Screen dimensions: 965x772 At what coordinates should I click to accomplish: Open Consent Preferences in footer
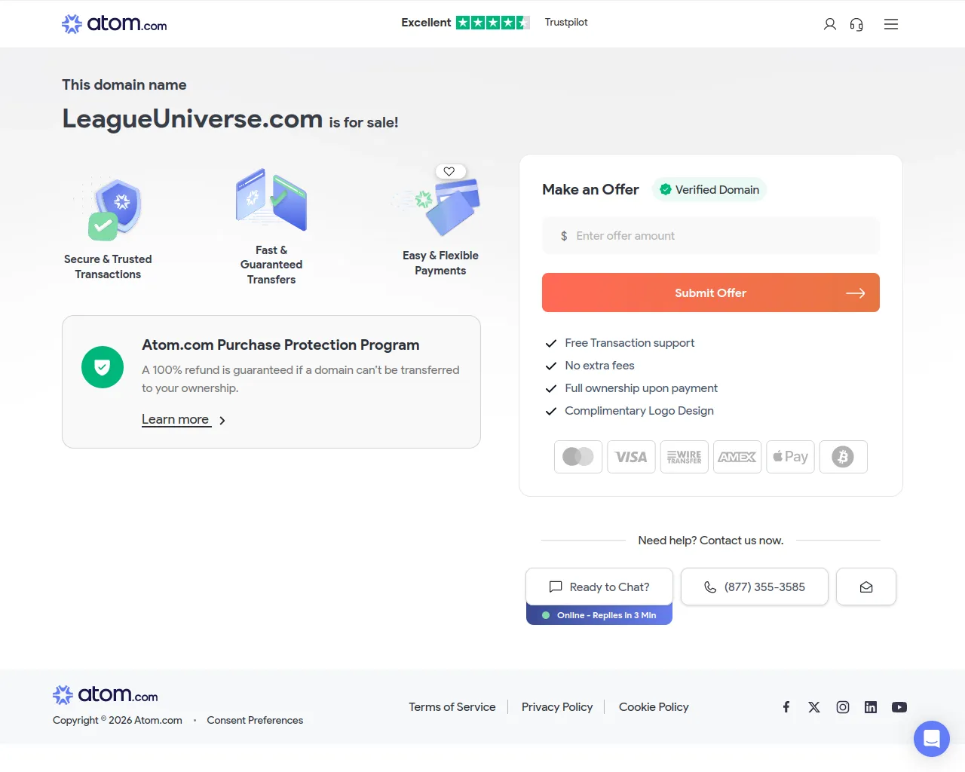255,720
